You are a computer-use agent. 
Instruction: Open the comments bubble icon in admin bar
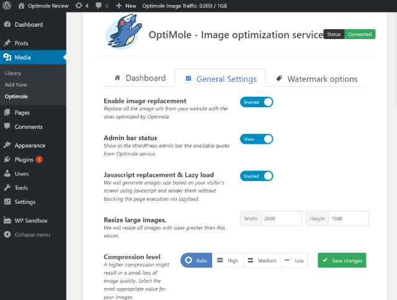(99, 6)
